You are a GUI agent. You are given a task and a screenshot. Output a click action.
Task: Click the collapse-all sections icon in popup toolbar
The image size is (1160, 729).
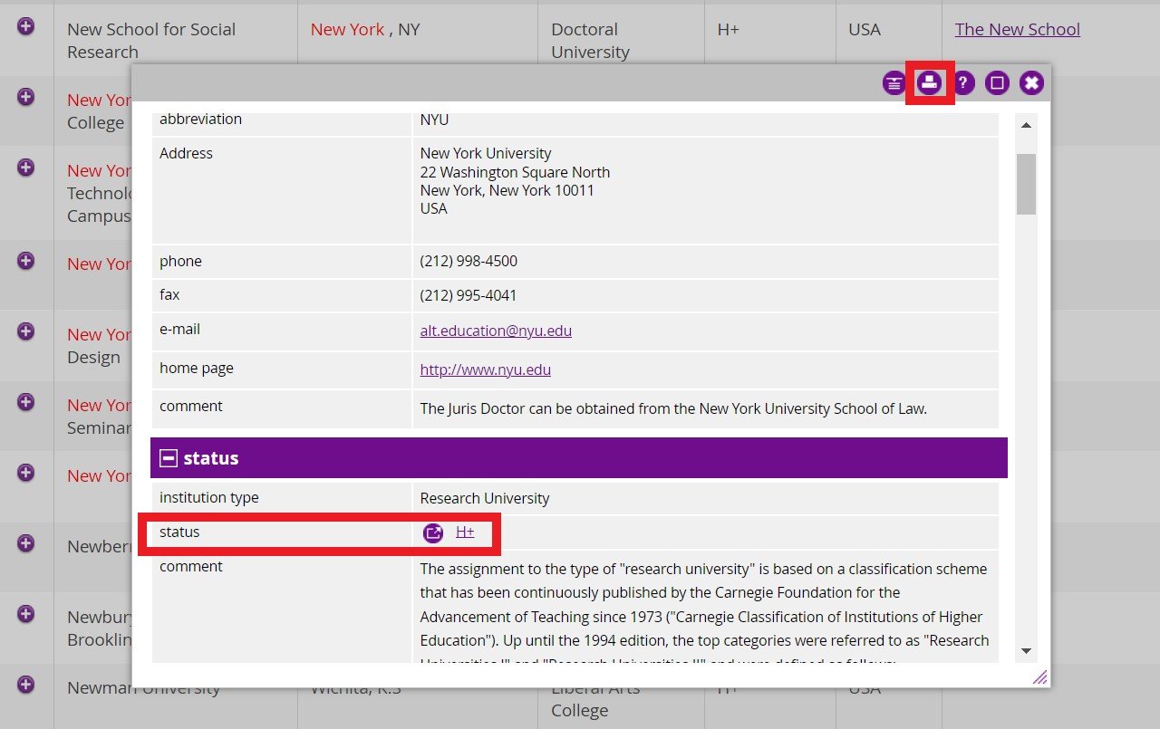coord(894,83)
